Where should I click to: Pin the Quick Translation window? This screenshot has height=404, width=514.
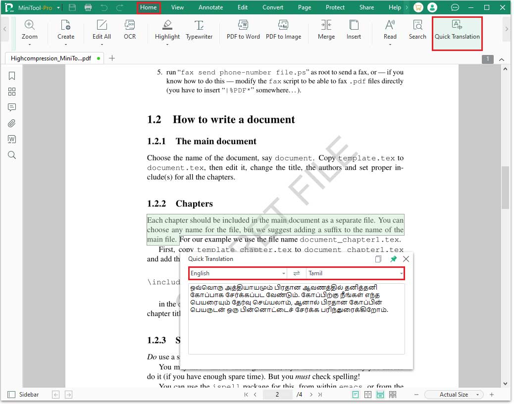[393, 258]
